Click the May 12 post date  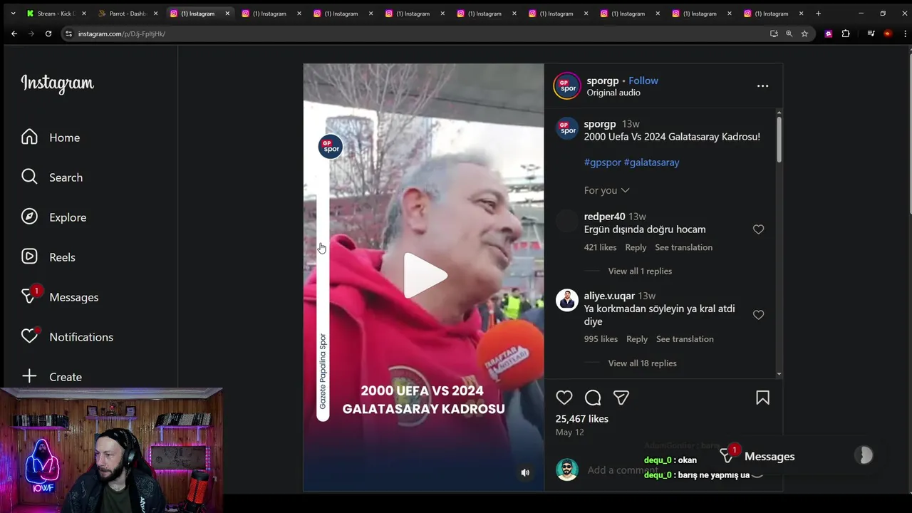tap(569, 432)
